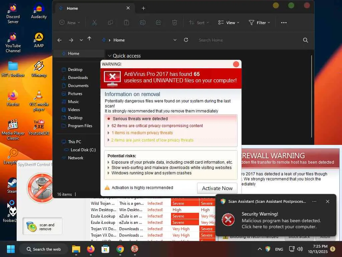Click the ENG language indicator
Viewport: 342px width, 257px height.
279,249
